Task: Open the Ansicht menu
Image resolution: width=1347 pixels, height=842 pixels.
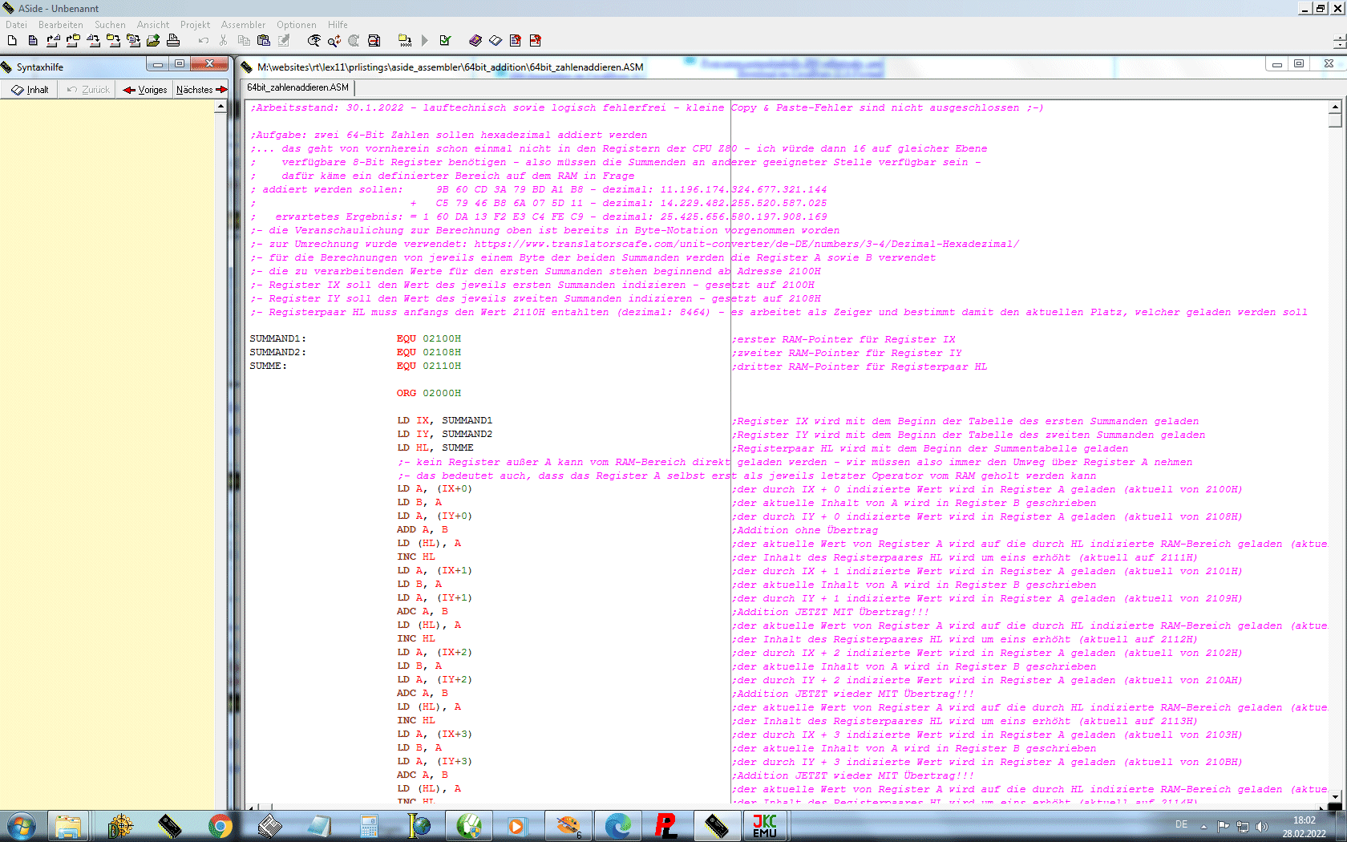Action: [x=153, y=25]
